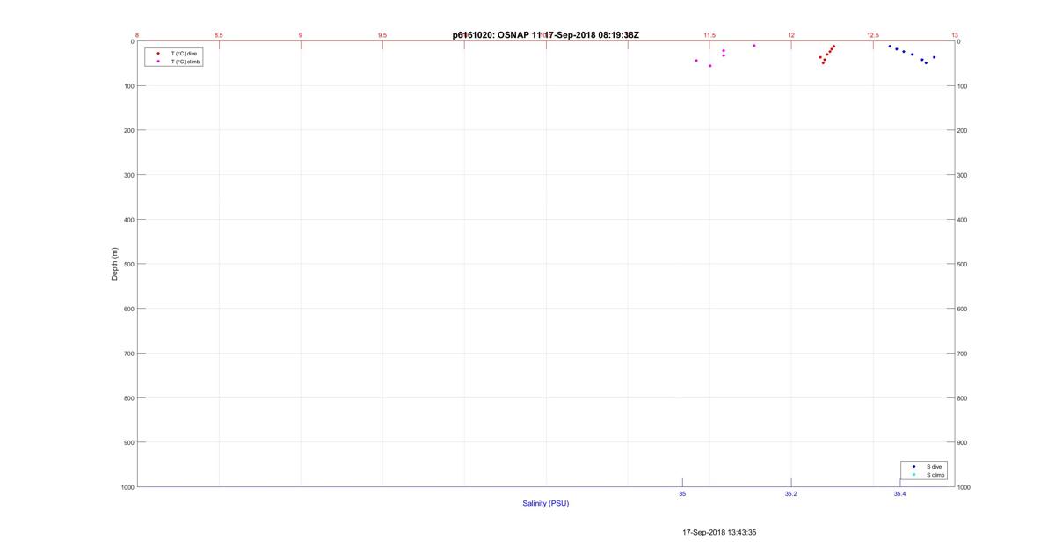Click salinity tick label '35.2'

click(791, 493)
